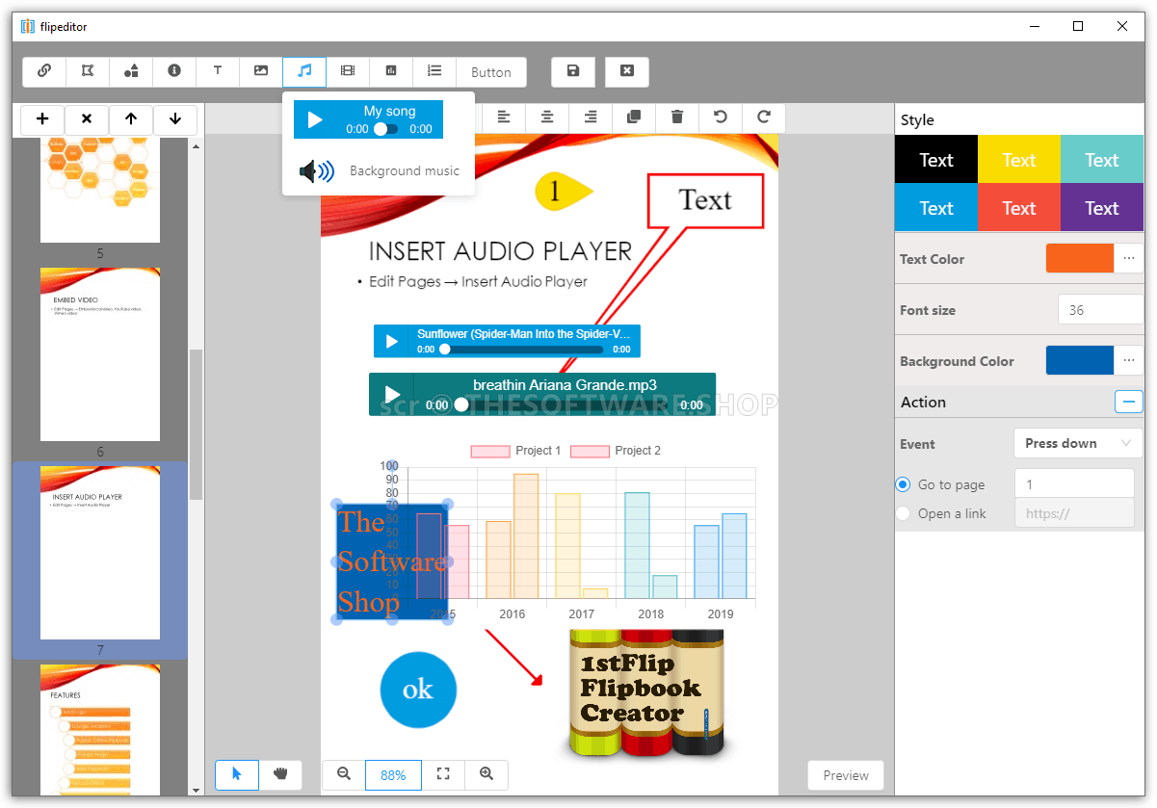This screenshot has width=1157, height=808.
Task: Open the Event dropdown showing Press down
Action: tap(1077, 443)
